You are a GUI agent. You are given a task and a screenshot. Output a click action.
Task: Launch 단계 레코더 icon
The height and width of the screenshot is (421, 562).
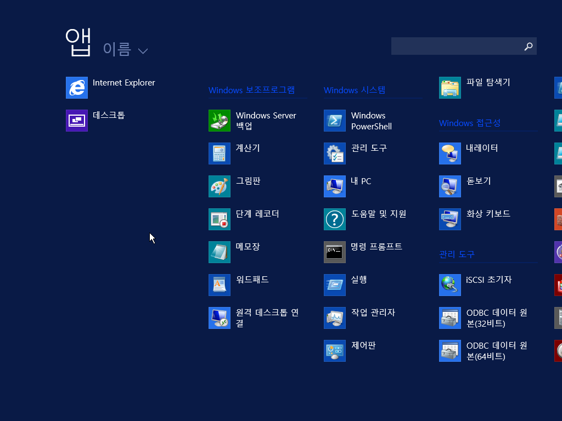pos(220,219)
